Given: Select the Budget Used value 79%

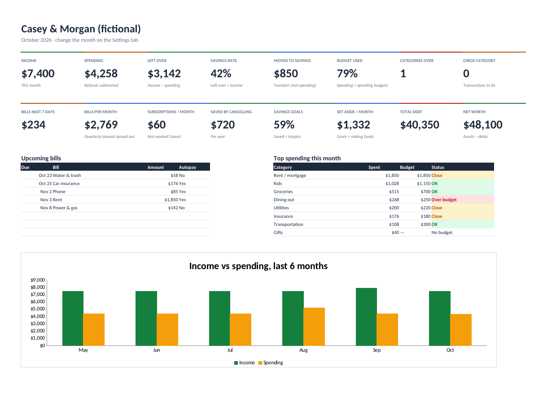Looking at the screenshot, I should (x=347, y=74).
